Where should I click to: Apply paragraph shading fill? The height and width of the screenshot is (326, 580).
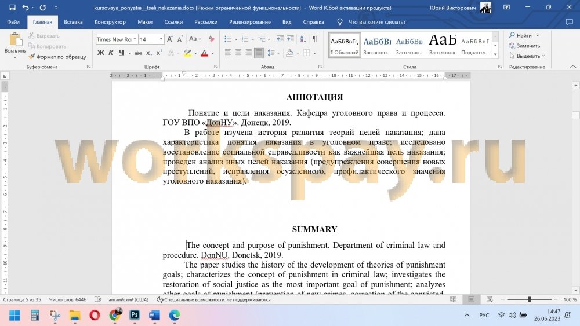click(289, 53)
